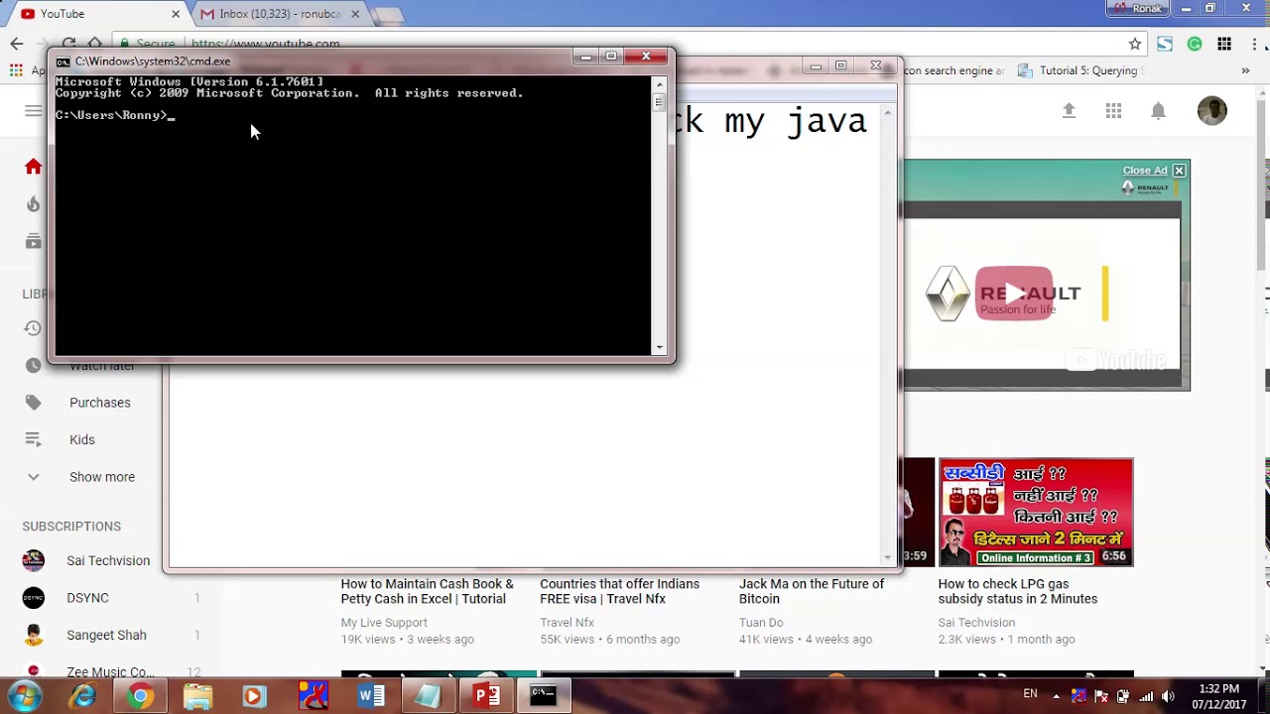The height and width of the screenshot is (714, 1270).
Task: Open File Explorer from taskbar
Action: (x=197, y=695)
